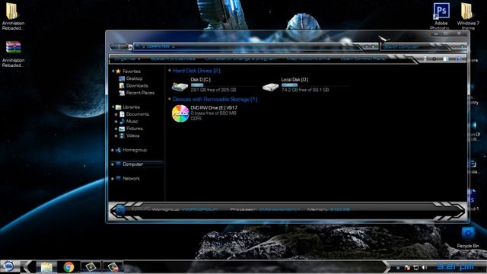Click the WORKGROUP name in details pane
The width and height of the screenshot is (487, 274).
coord(199,209)
